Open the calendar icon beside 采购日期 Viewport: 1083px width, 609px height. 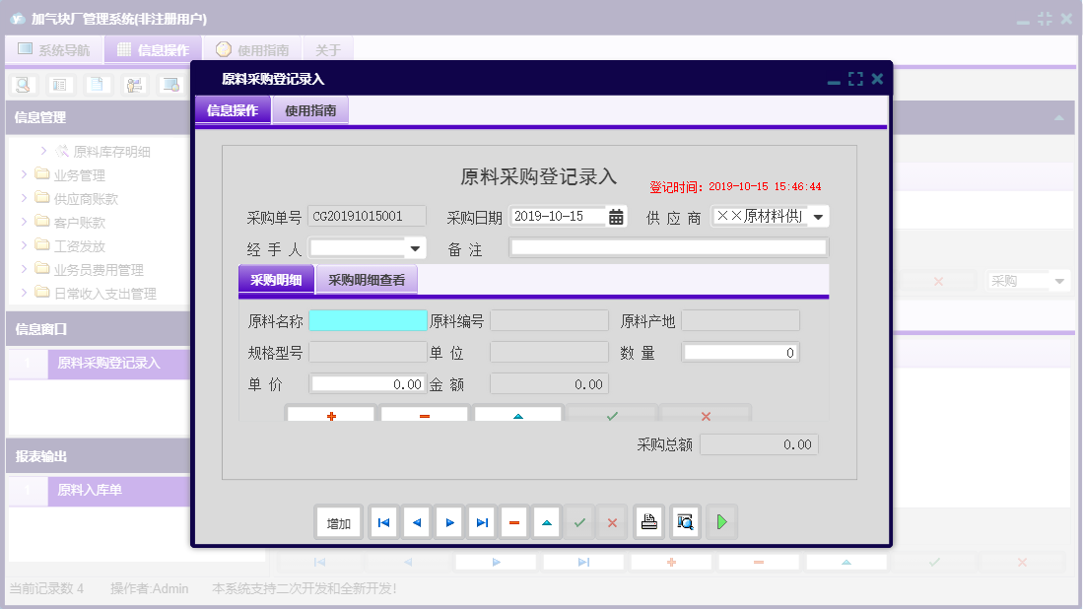tap(615, 215)
